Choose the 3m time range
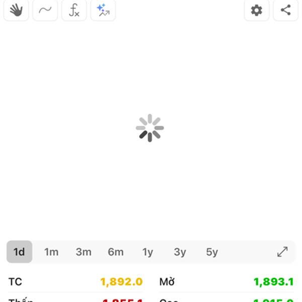This screenshot has height=302, width=302. tap(84, 252)
